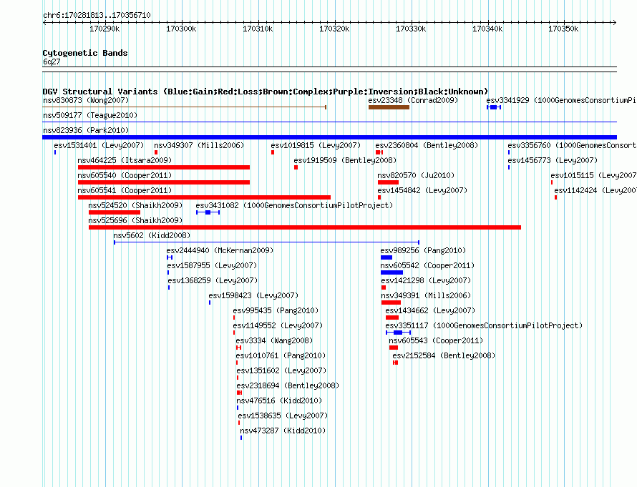The height and width of the screenshot is (487, 637).
Task: Click nsv349391 (Mills2006) label
Action: (426, 295)
